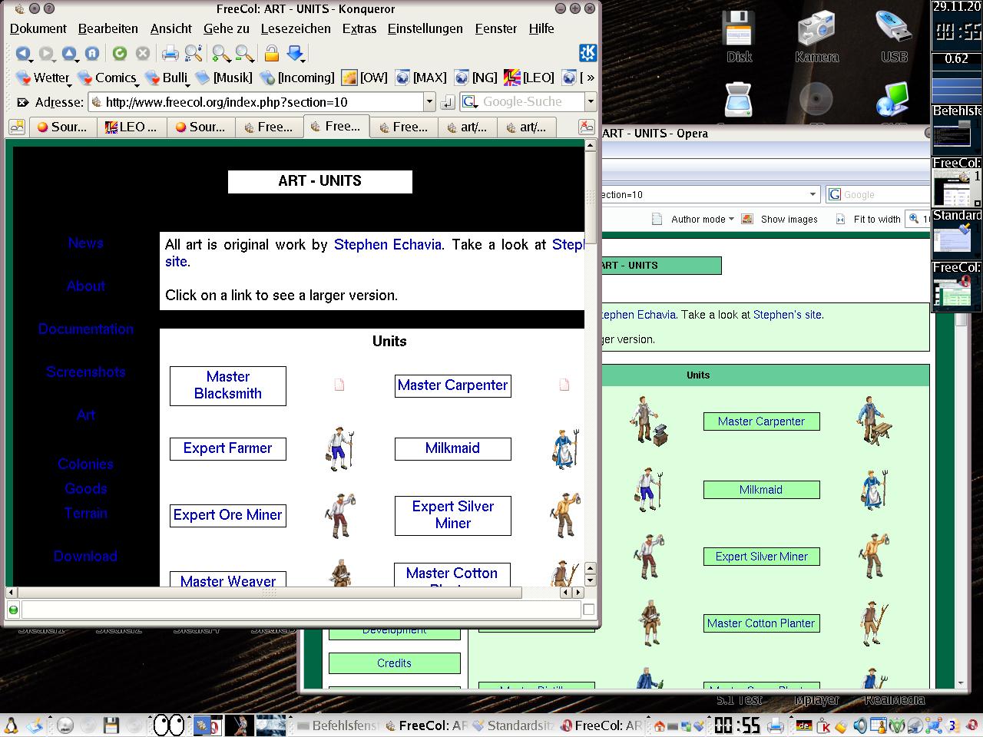Clear the address bar using the X icon
Screen dimensions: 983x737
[23, 102]
